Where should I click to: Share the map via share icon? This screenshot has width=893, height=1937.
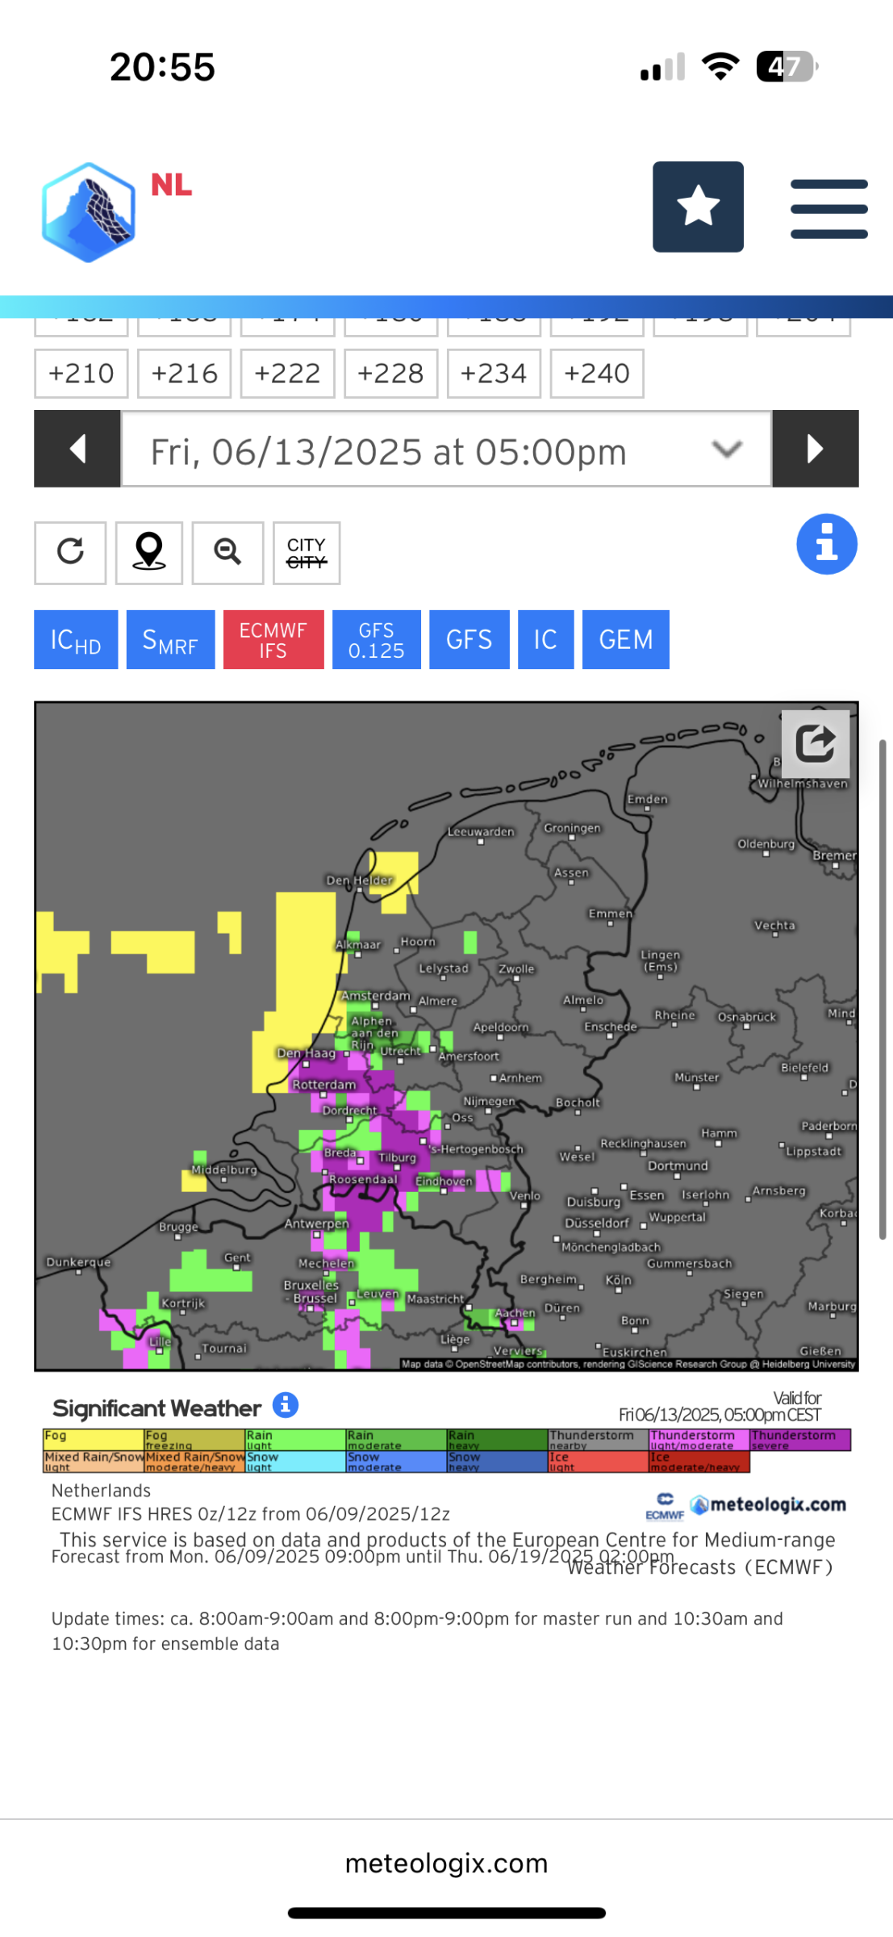point(815,743)
